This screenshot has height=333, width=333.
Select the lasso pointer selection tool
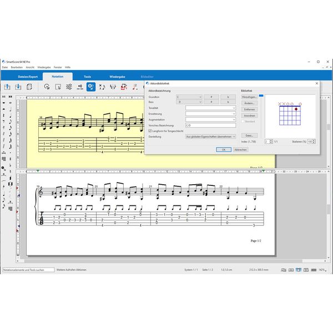47,87
